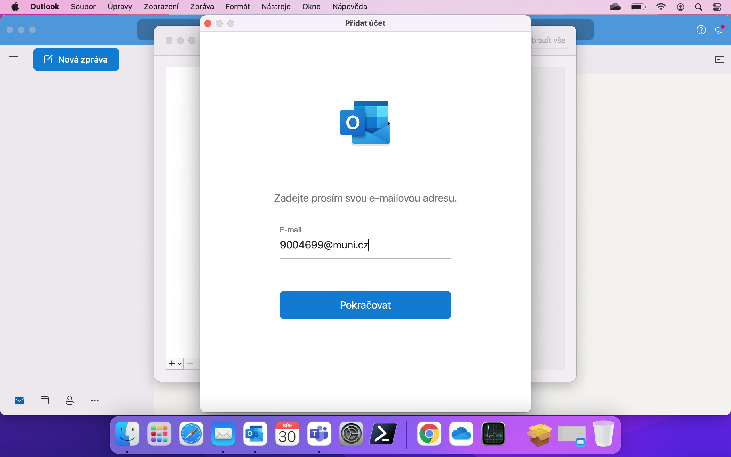The image size is (731, 457).
Task: Open Microsoft Teams from the Dock
Action: [319, 434]
